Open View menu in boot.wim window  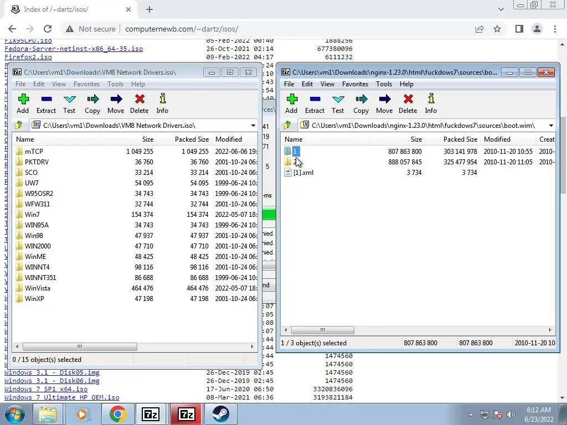point(327,84)
